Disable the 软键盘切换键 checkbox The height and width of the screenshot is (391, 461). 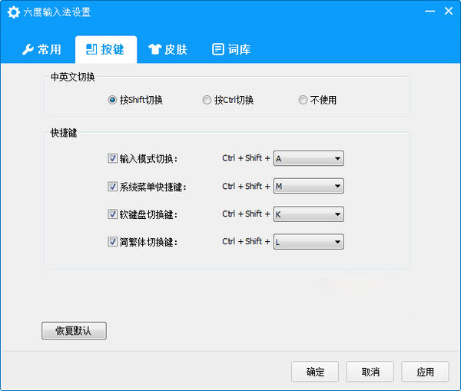point(112,214)
